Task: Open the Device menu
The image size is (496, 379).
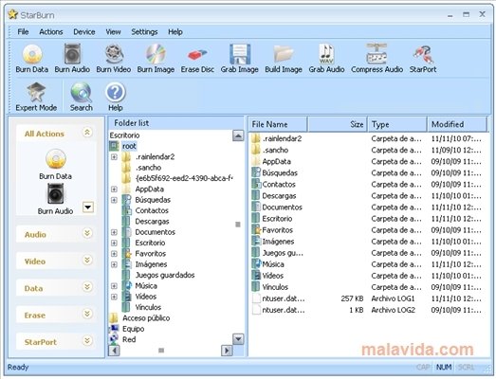Action: [x=84, y=32]
